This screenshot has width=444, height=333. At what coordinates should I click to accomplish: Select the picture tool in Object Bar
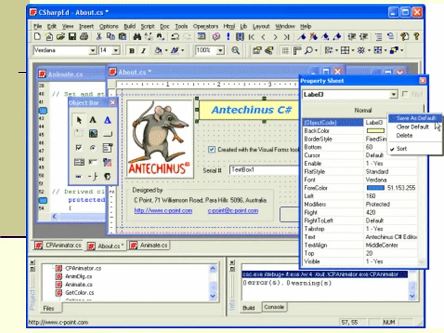point(93,133)
